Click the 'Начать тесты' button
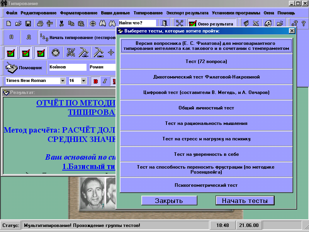The width and height of the screenshot is (309, 232). click(245, 200)
